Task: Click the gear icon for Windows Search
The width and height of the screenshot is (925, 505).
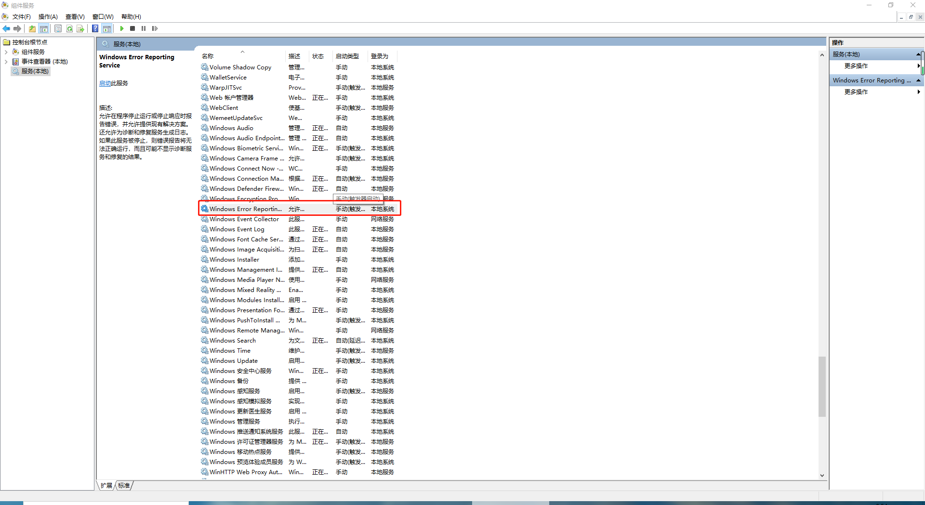Action: pyautogui.click(x=205, y=340)
